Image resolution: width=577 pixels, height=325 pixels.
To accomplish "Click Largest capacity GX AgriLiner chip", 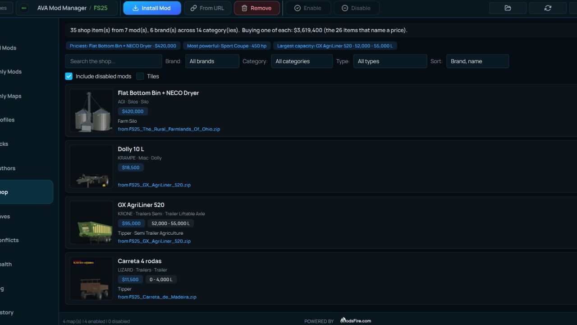I will click(x=335, y=46).
